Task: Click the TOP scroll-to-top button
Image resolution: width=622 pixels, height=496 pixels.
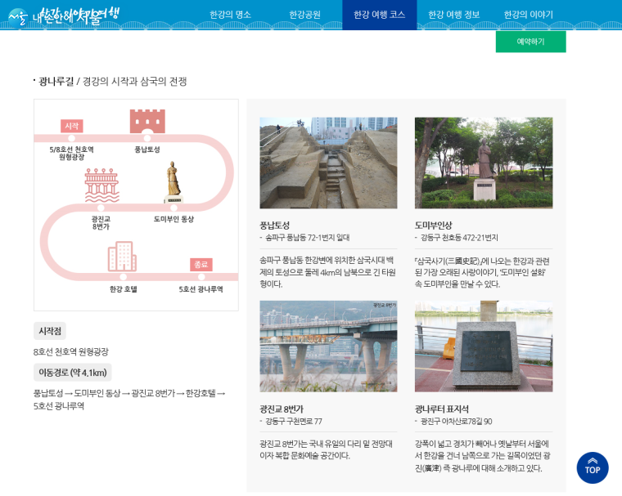Action: tap(592, 468)
